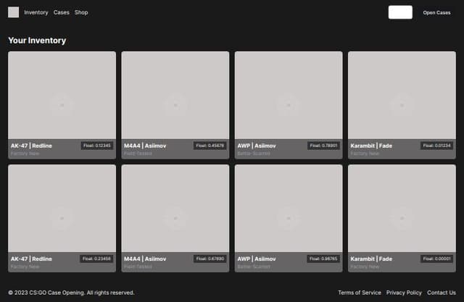This screenshot has width=464, height=302.
Task: Click the Open Cases button
Action: coord(436,13)
